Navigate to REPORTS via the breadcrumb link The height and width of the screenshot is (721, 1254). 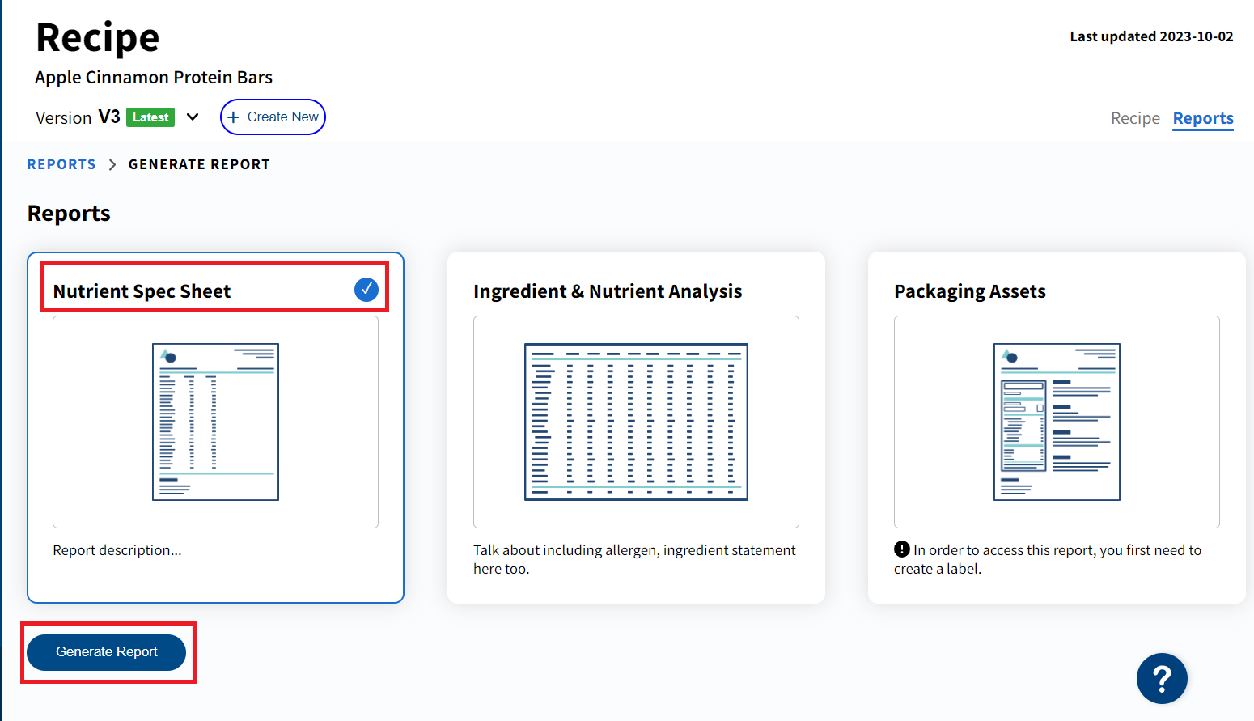tap(61, 163)
